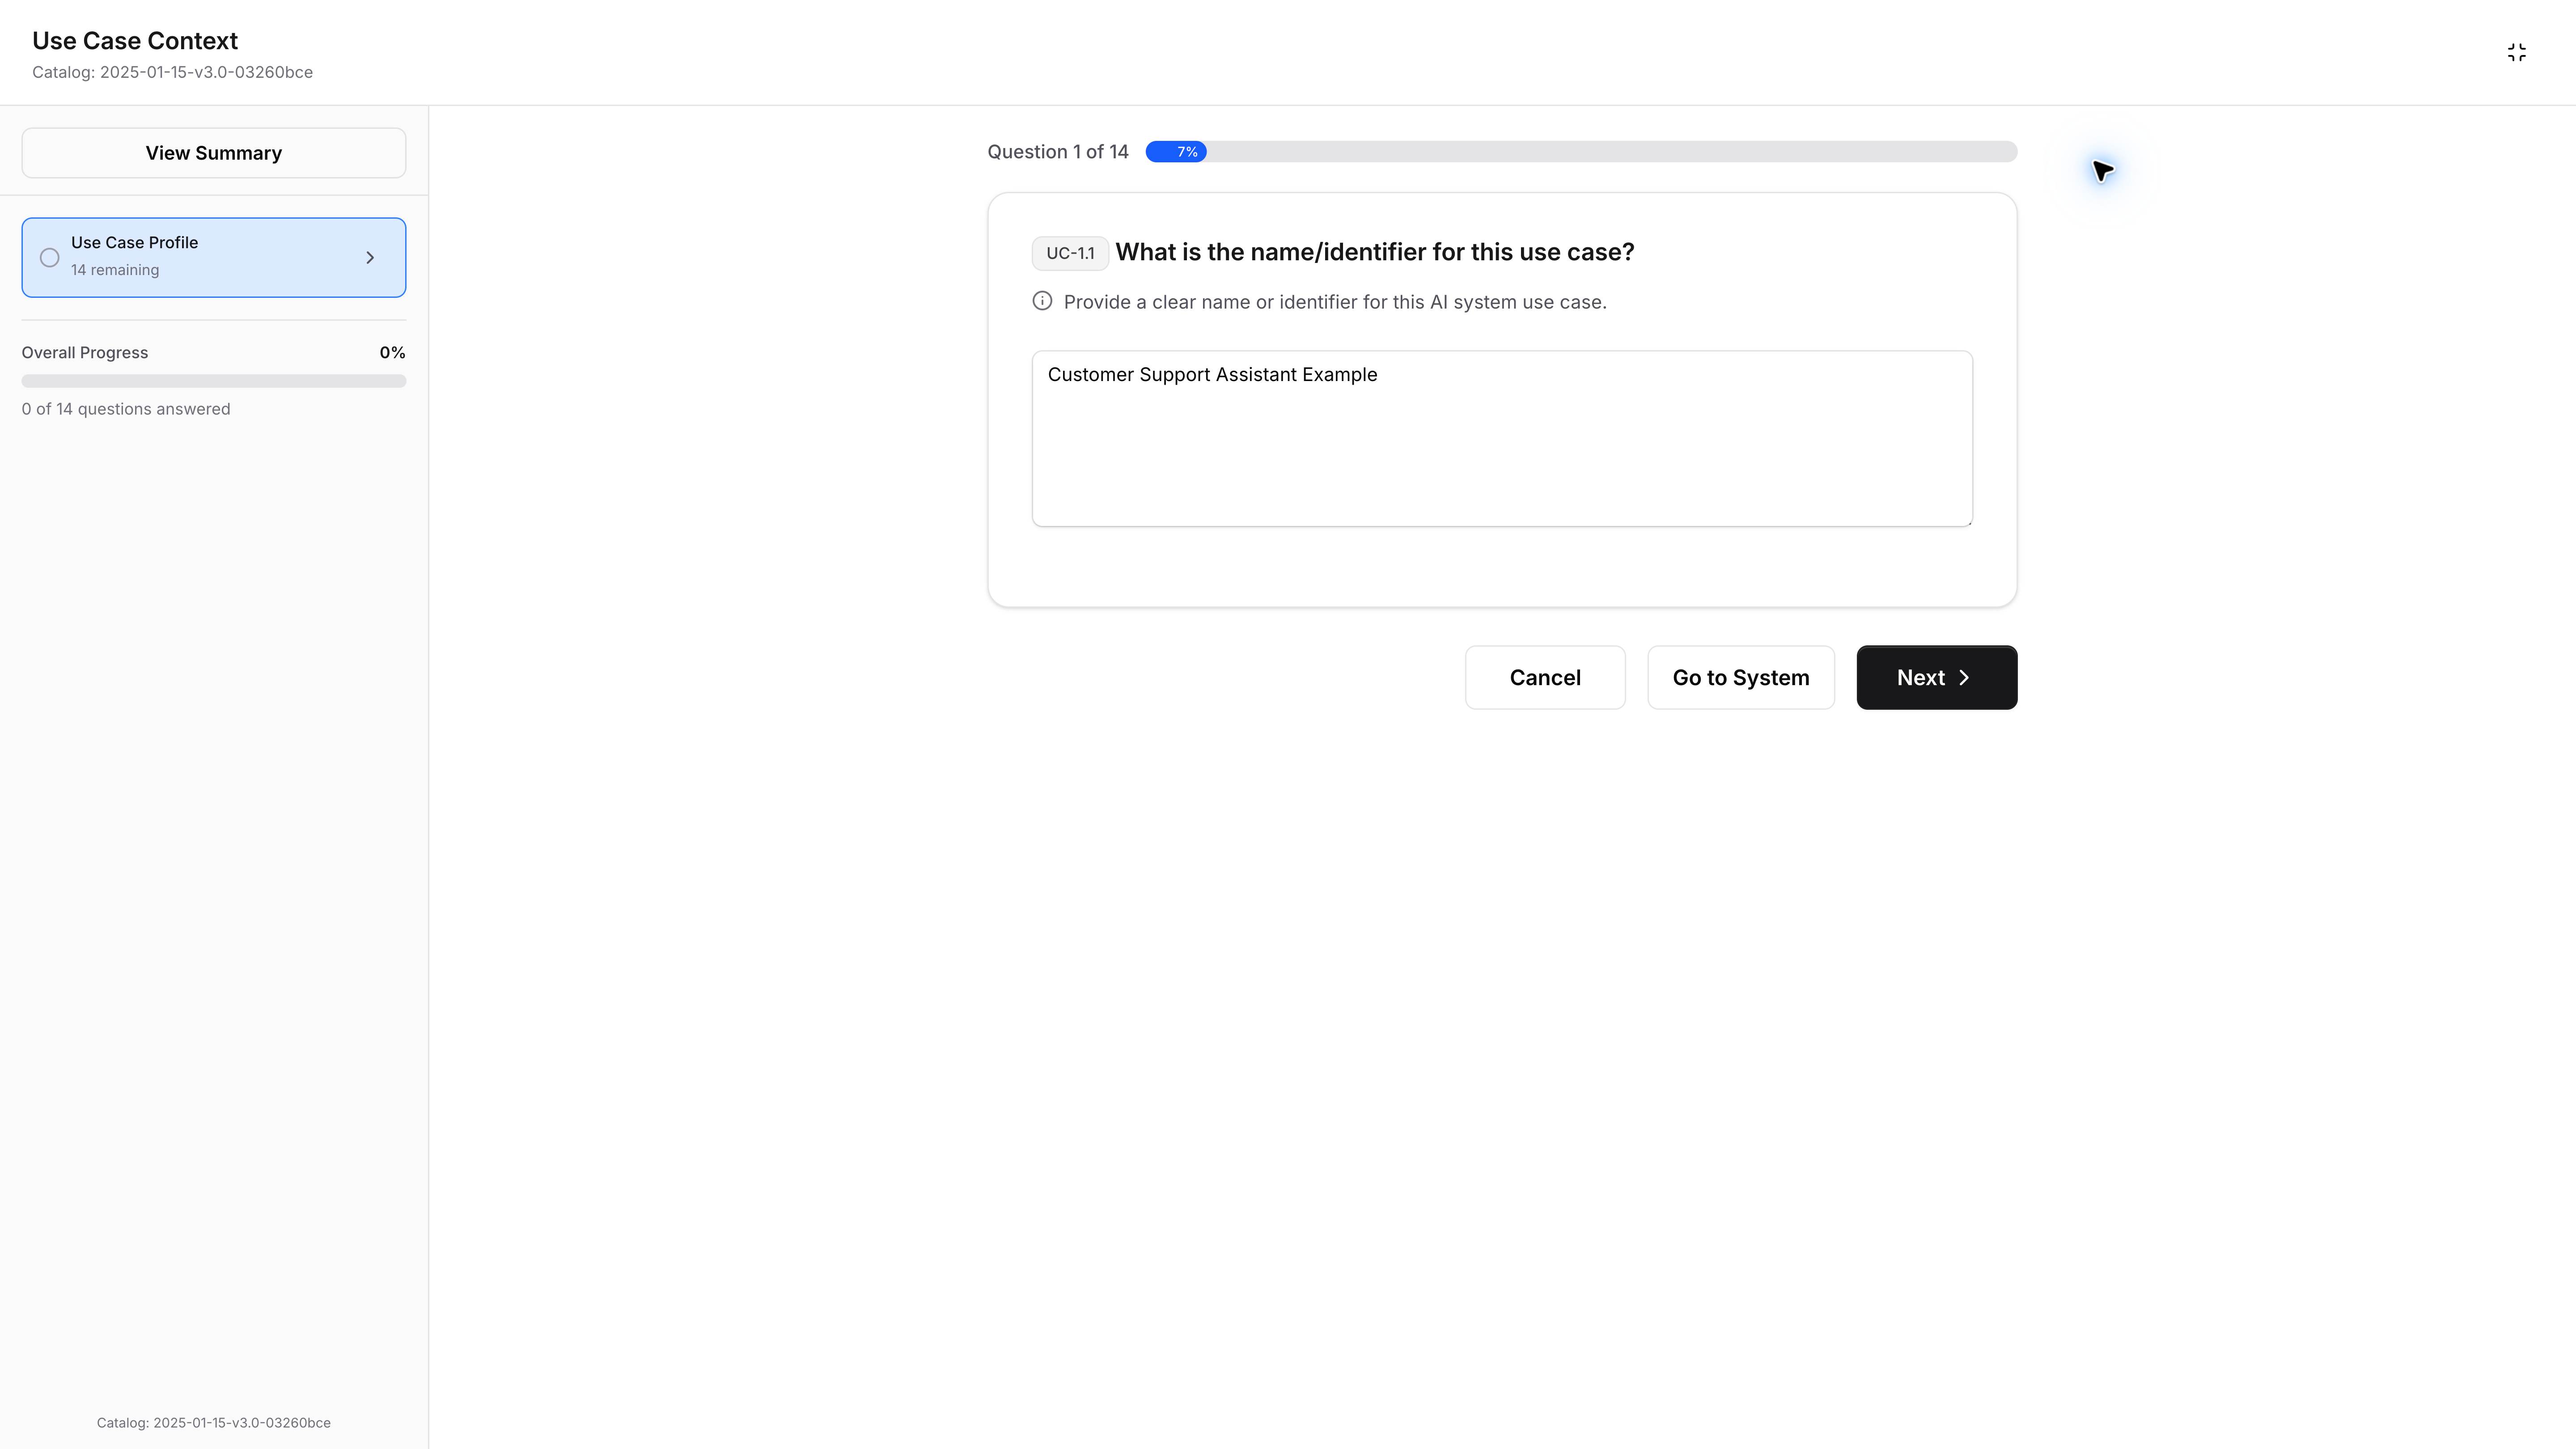Click the Cancel button

(1545, 677)
